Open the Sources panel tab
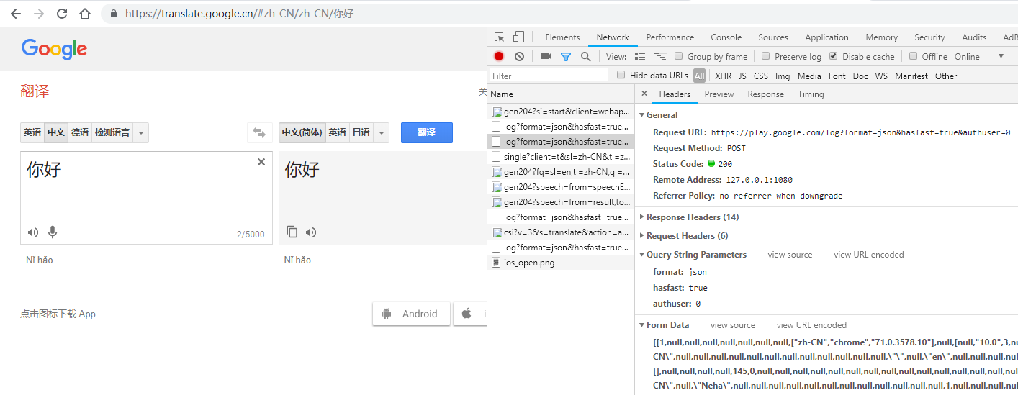This screenshot has width=1018, height=395. 773,37
